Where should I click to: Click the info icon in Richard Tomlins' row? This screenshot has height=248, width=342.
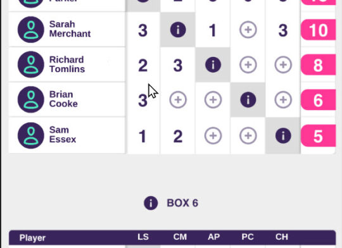pyautogui.click(x=213, y=65)
